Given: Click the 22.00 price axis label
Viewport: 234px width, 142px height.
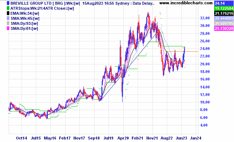Looking at the screenshot, I should pos(205,56).
